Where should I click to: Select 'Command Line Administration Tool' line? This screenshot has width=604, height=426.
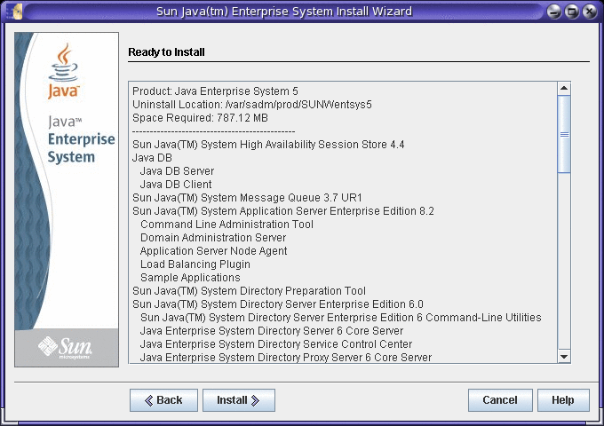226,225
